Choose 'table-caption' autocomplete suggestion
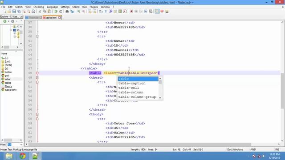Viewport: 285px width, 160px height. coord(138,83)
